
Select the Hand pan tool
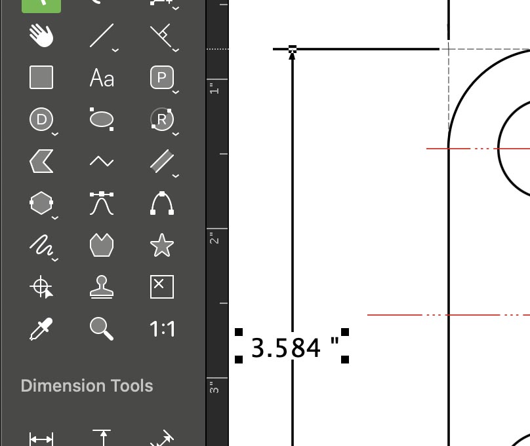[41, 36]
